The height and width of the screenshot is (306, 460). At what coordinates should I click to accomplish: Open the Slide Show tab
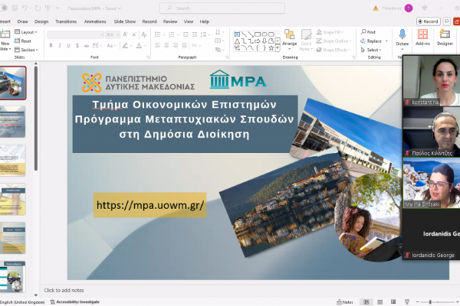click(x=125, y=21)
